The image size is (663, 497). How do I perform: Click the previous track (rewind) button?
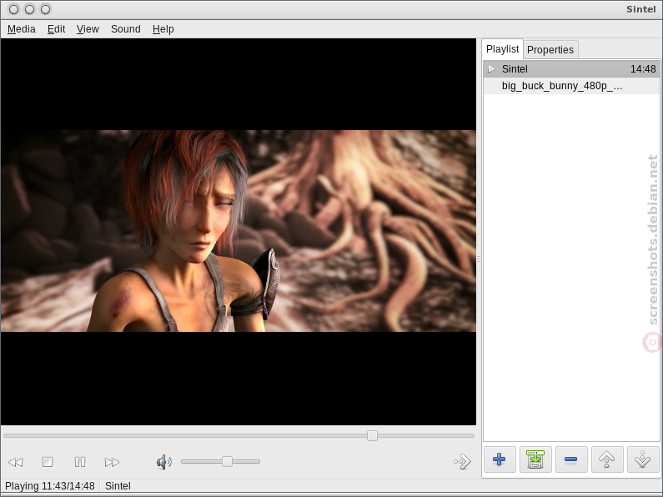[x=16, y=462]
